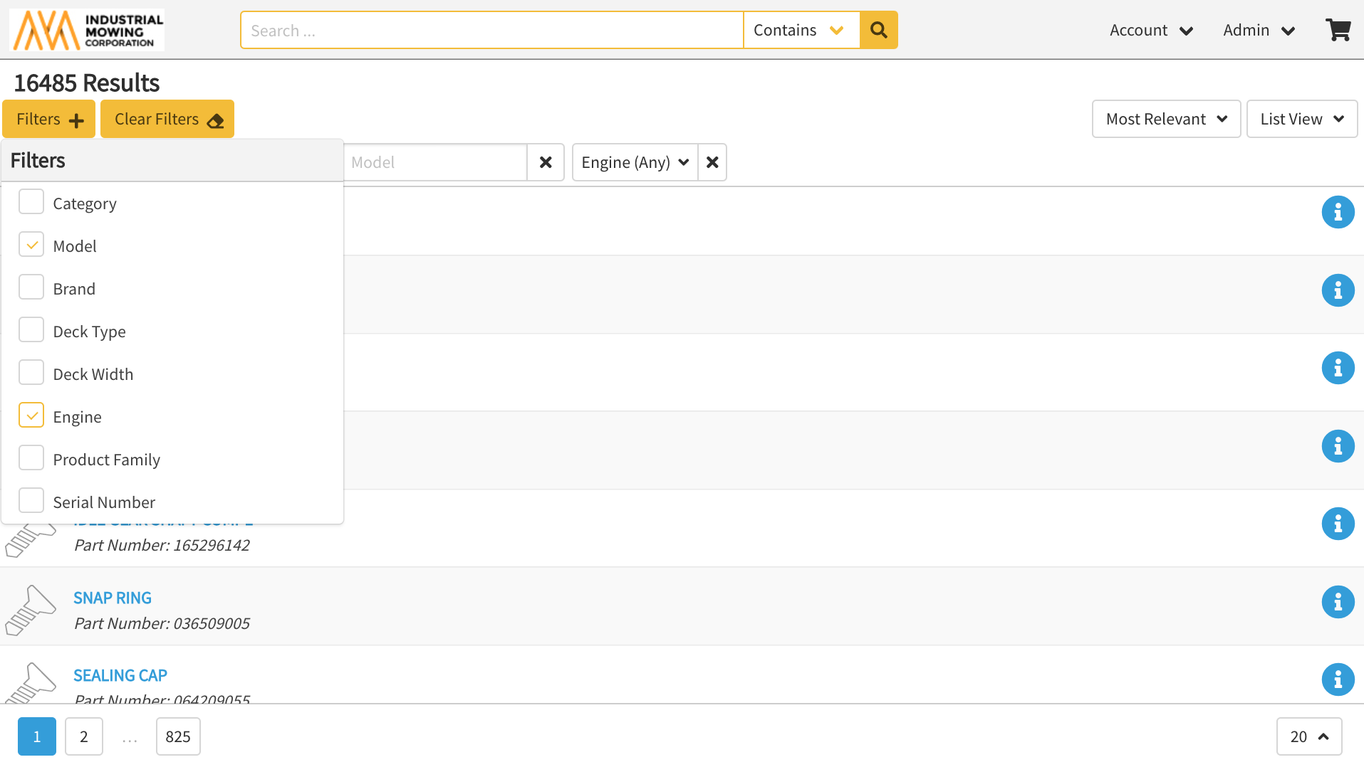Click the Clear Filters button
Image resolution: width=1364 pixels, height=767 pixels.
click(x=167, y=119)
